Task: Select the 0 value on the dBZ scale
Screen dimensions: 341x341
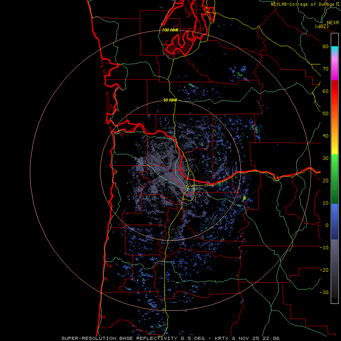Action: 327,225
